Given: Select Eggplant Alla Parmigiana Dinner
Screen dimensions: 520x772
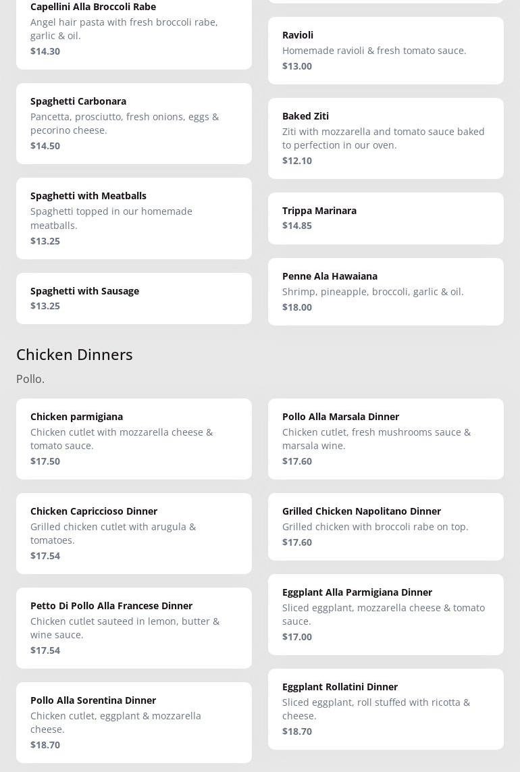Looking at the screenshot, I should click(386, 615).
